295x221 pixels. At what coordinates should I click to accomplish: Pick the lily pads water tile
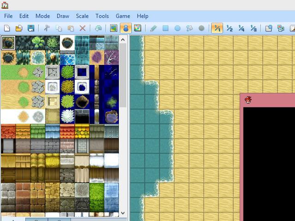tap(38, 43)
